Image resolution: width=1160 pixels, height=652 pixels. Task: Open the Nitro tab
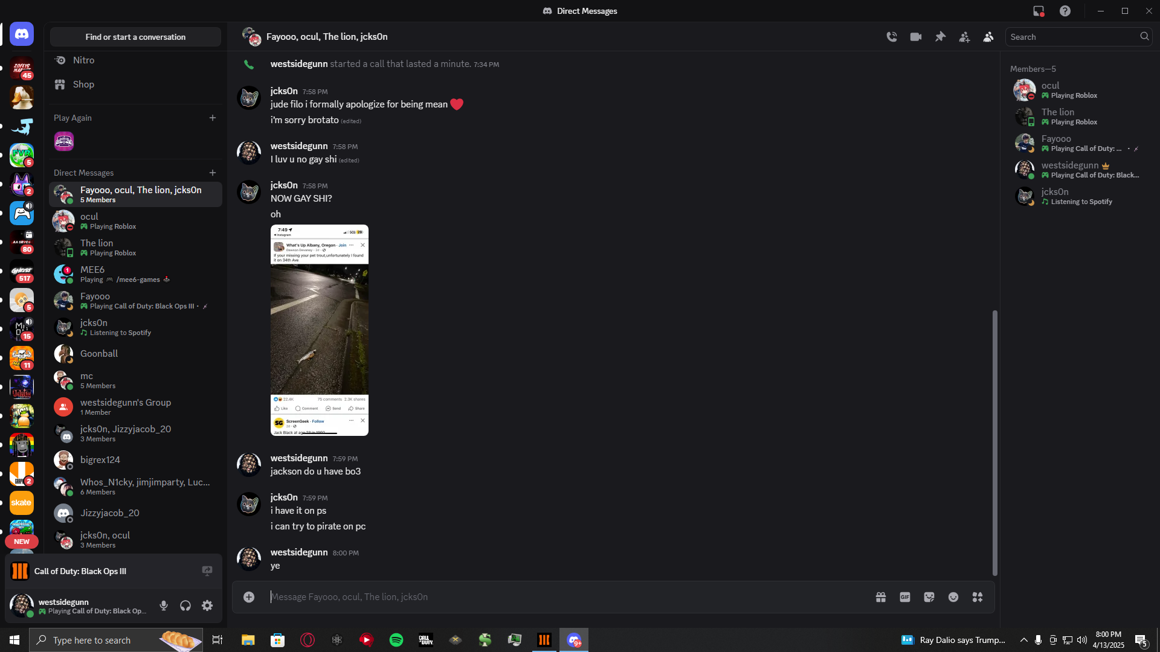point(83,60)
